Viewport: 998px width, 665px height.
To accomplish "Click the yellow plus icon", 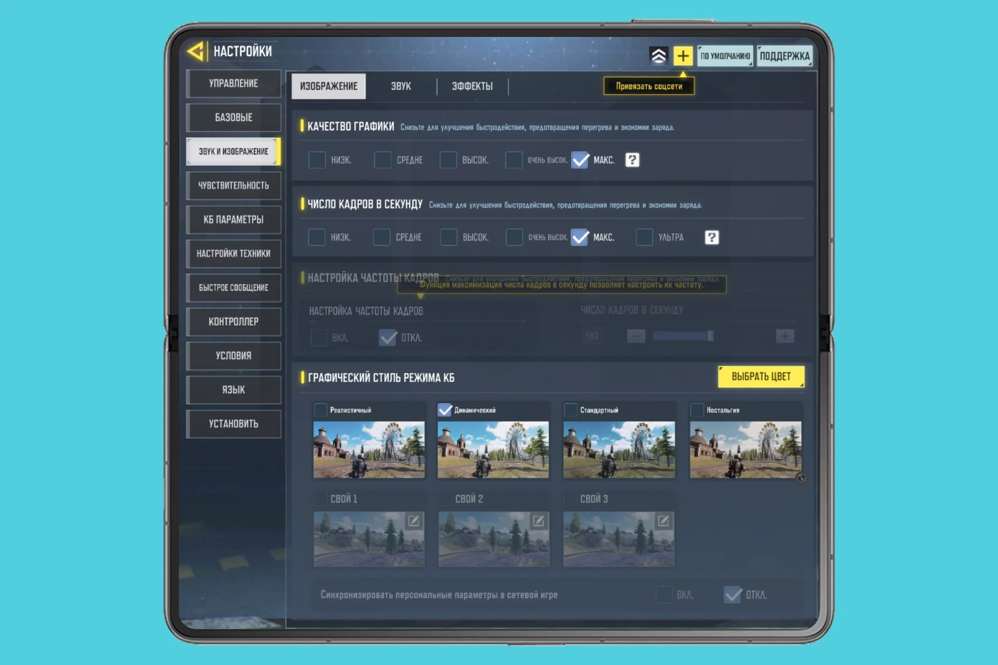I will click(683, 56).
